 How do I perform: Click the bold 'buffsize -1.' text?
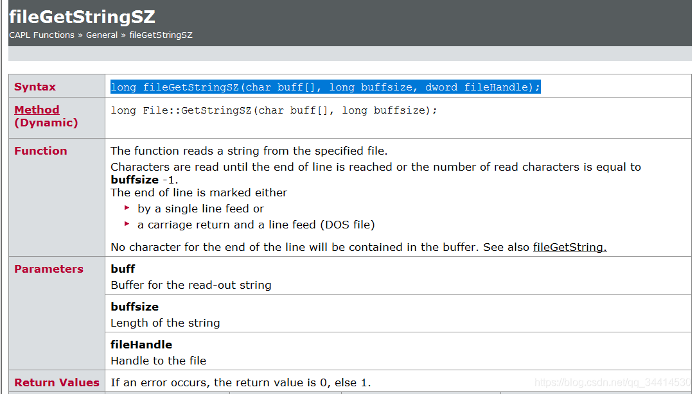(145, 180)
